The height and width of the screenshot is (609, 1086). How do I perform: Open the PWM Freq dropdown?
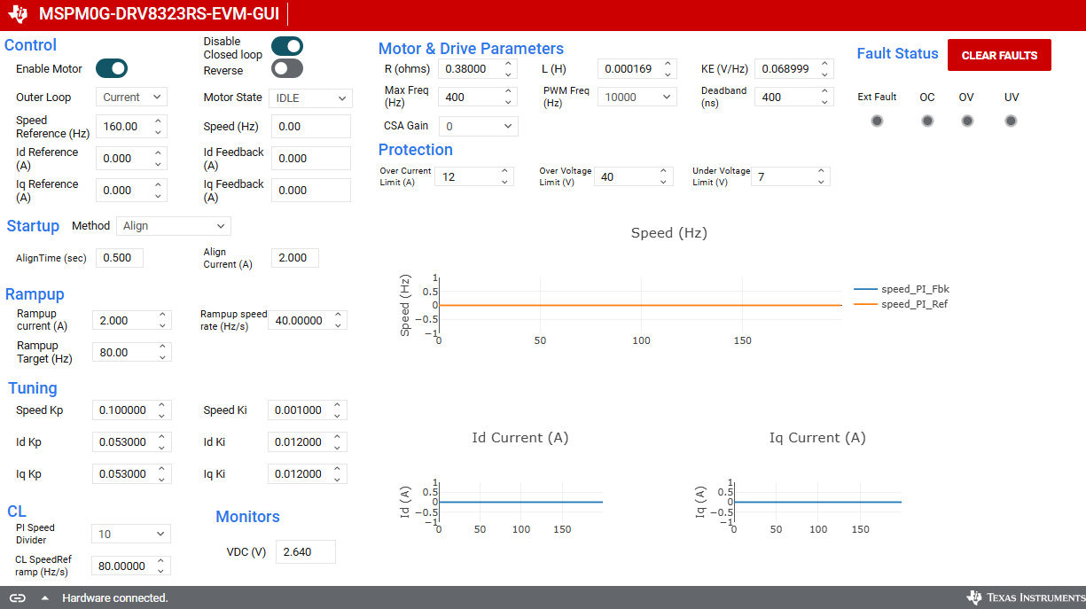[637, 98]
